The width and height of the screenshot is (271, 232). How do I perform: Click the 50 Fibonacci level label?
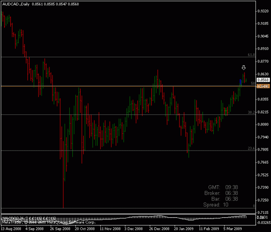[253, 84]
